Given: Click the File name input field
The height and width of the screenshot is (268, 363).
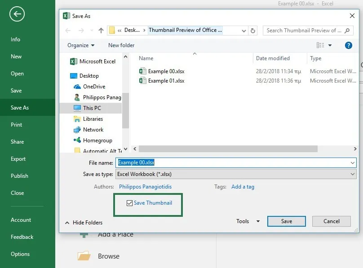Looking at the screenshot, I should click(236, 163).
